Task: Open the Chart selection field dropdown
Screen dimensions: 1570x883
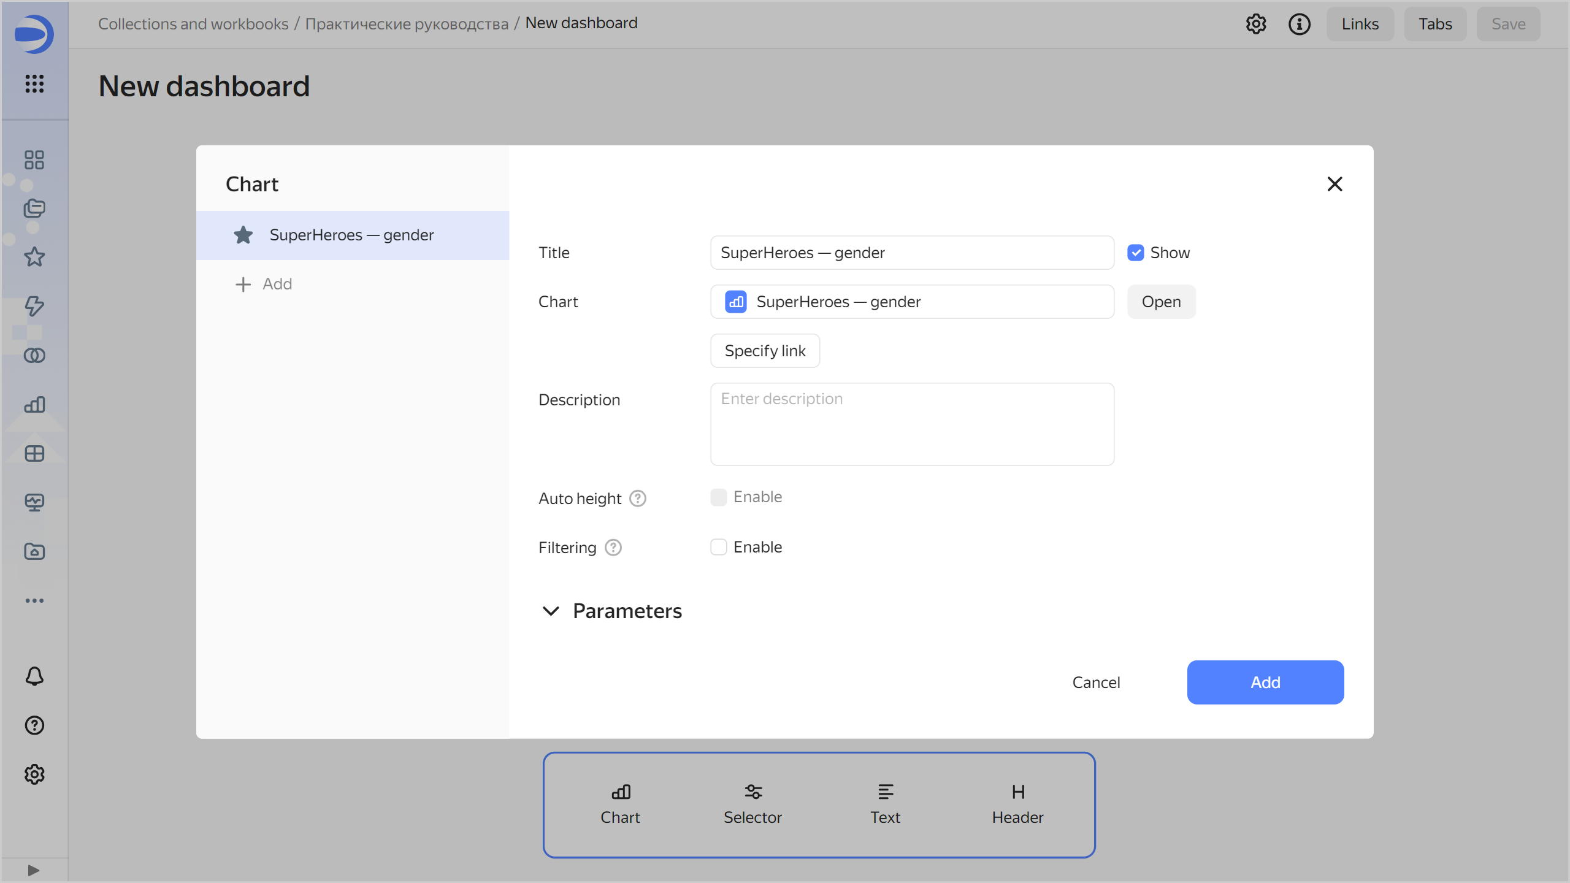Action: [911, 302]
